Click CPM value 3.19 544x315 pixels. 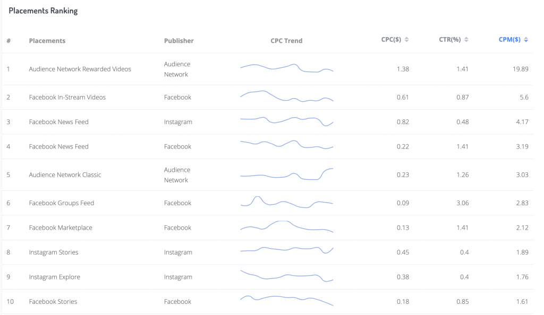522,146
